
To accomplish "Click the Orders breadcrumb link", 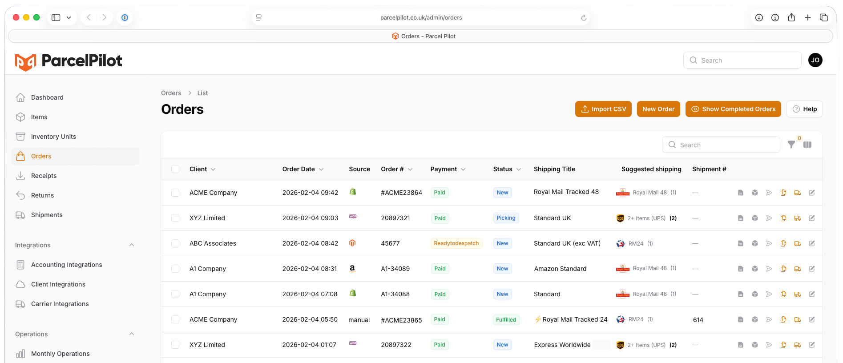I will [x=171, y=93].
